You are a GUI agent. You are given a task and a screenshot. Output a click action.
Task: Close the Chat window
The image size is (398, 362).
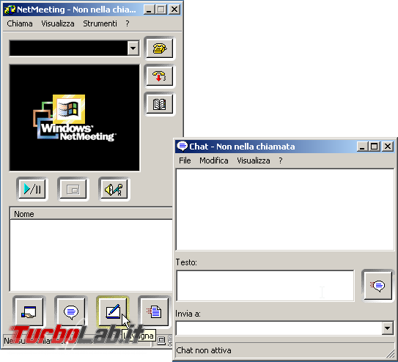click(x=388, y=147)
